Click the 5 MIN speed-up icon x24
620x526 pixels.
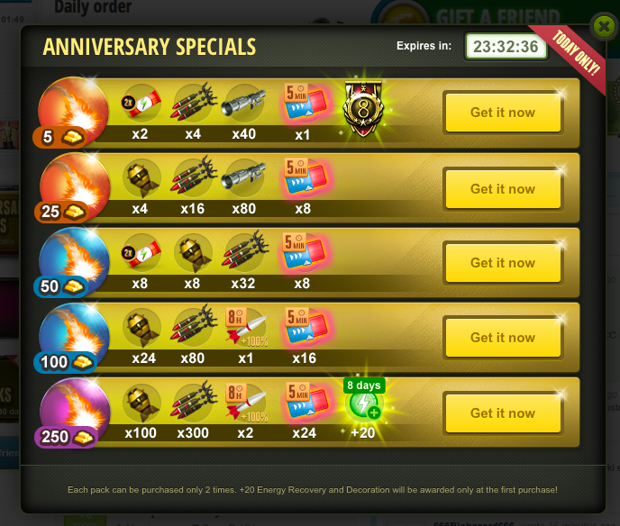tap(306, 402)
